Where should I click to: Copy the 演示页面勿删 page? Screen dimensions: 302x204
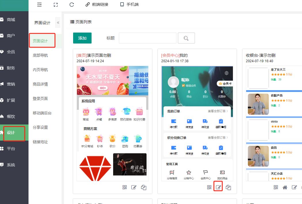(144, 187)
